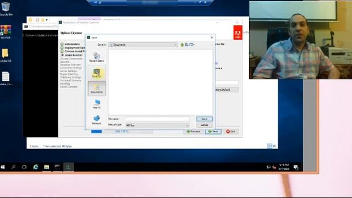Click the Quit button in installer
This screenshot has height=198, width=352.
coord(231,131)
